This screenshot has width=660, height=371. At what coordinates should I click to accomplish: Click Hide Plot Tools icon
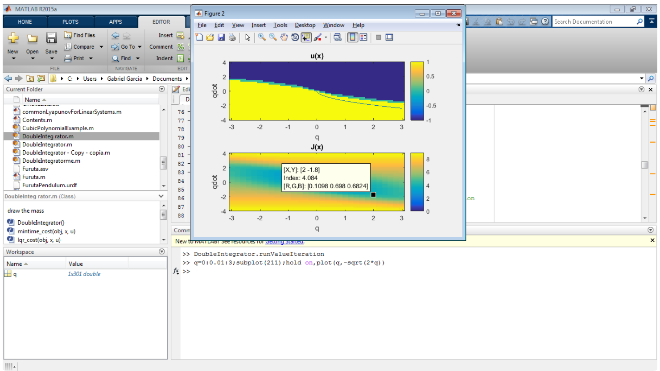coord(378,37)
